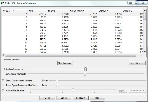Click the Raman Activity column header
Screen dimensions: 148x102
point(83,11)
